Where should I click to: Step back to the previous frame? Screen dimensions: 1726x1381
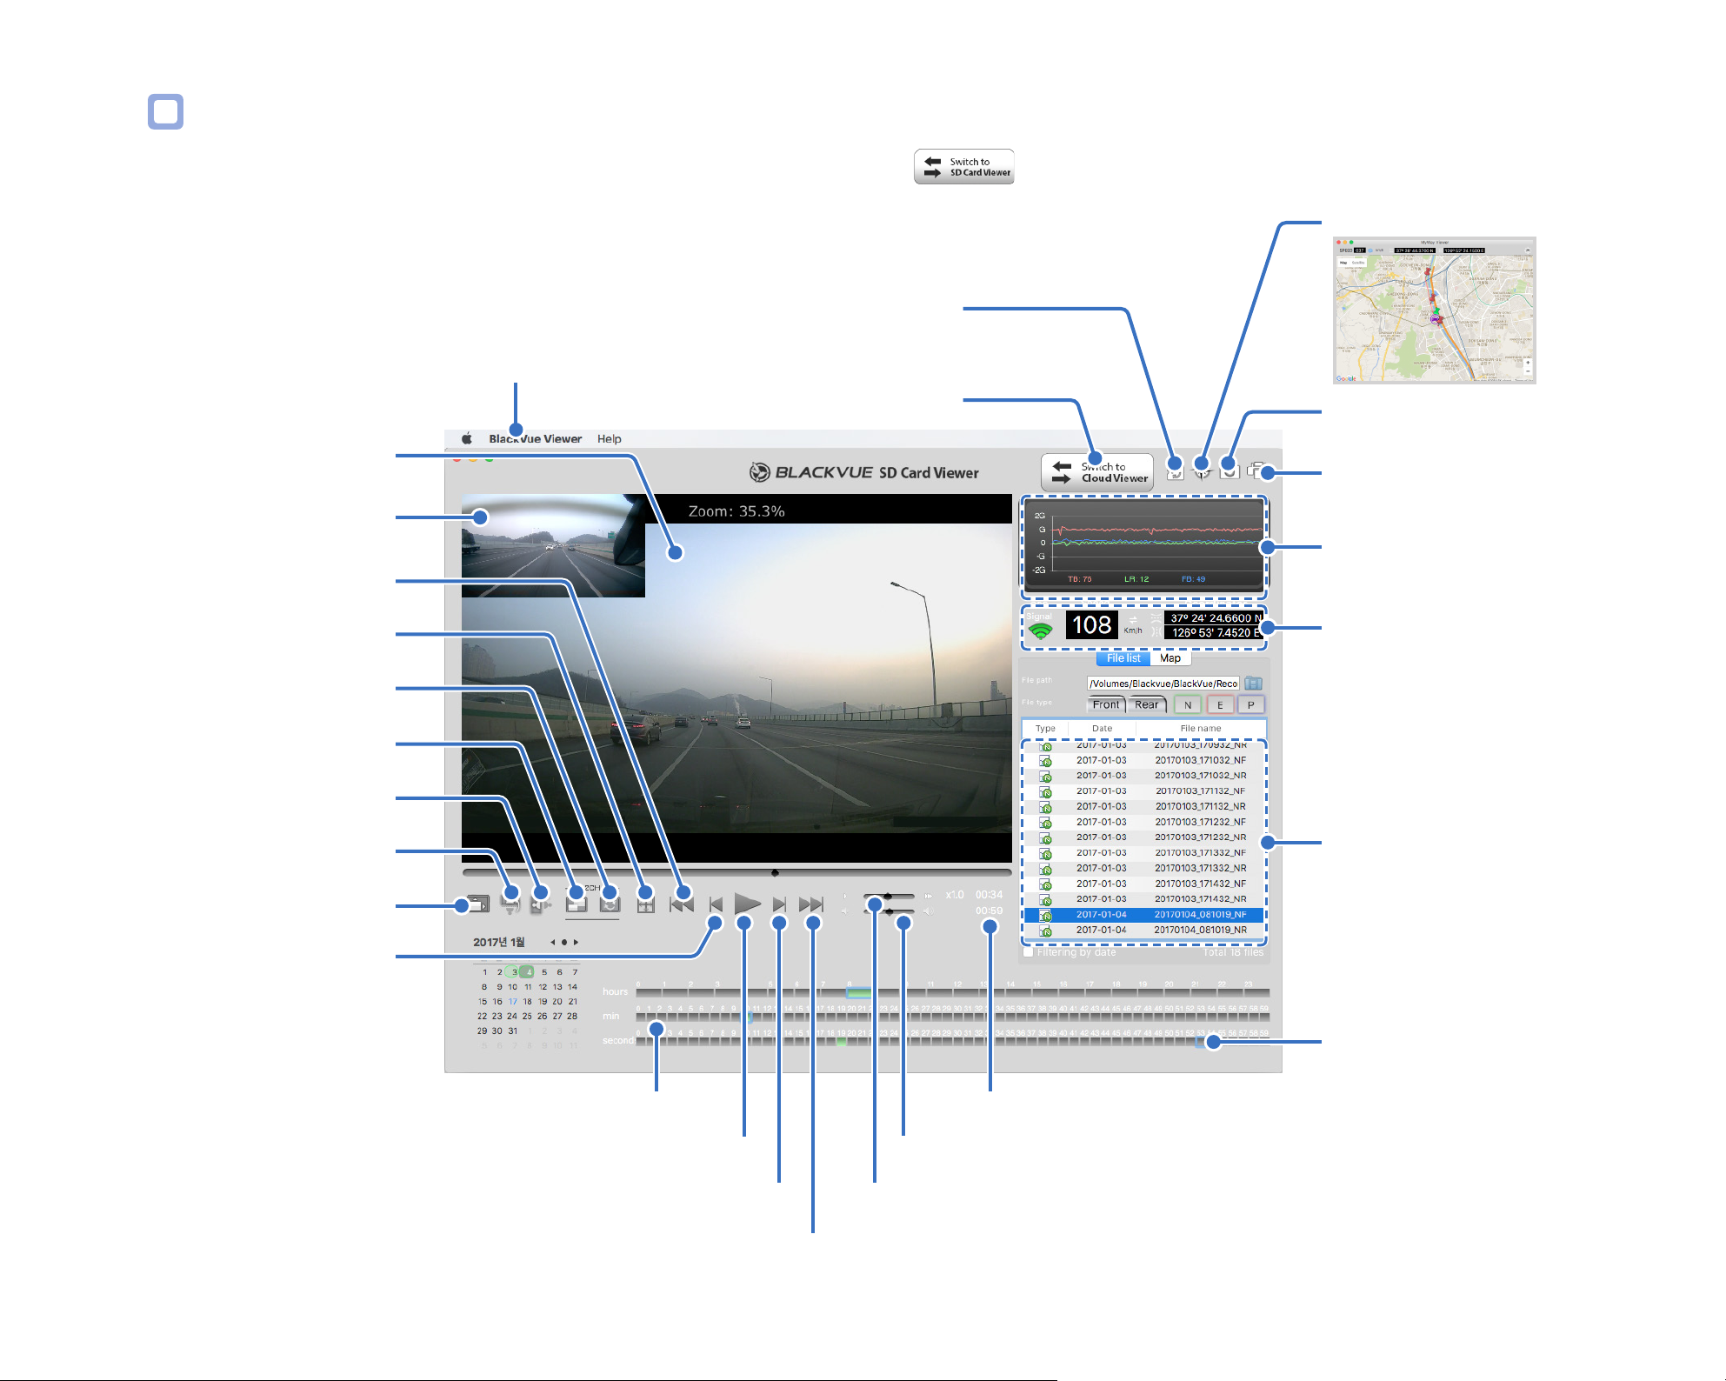pyautogui.click(x=716, y=904)
